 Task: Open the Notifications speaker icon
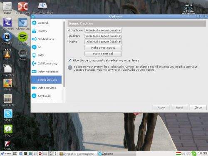click(x=34, y=39)
